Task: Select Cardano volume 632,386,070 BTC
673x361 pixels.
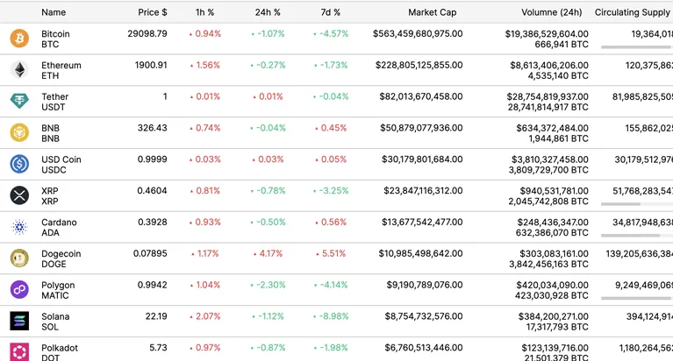Action: [x=552, y=233]
